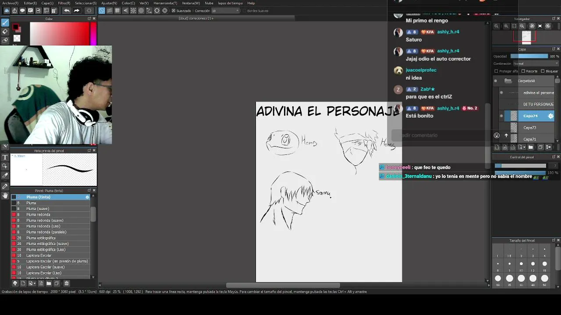Select the Eraser tool in the left toolbar
Viewport: 561px width, 315px height.
tap(5, 31)
